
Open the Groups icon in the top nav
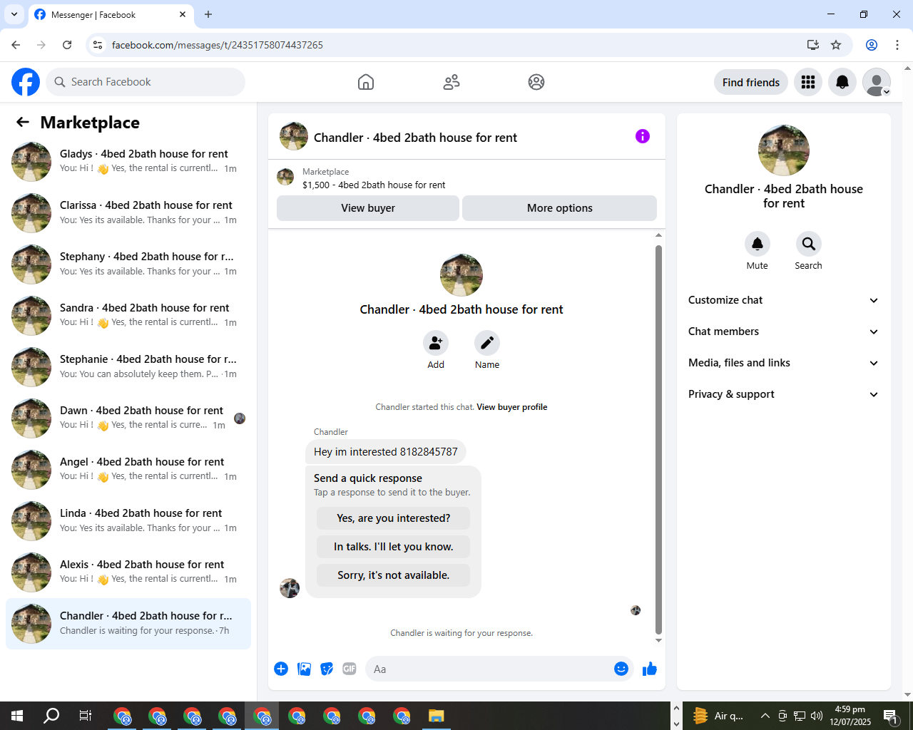point(536,82)
